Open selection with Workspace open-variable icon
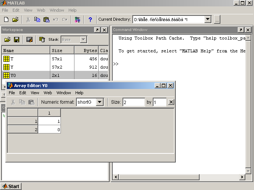The width and height of the screenshot is (254, 190). tap(29, 40)
